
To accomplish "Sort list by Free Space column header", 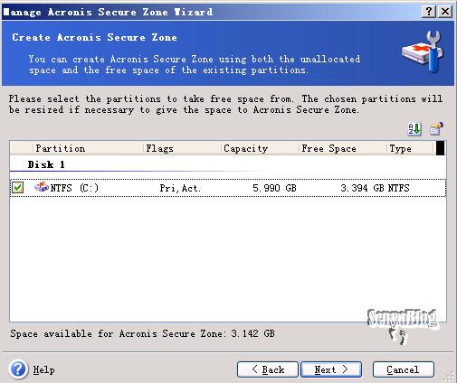I will click(x=343, y=148).
